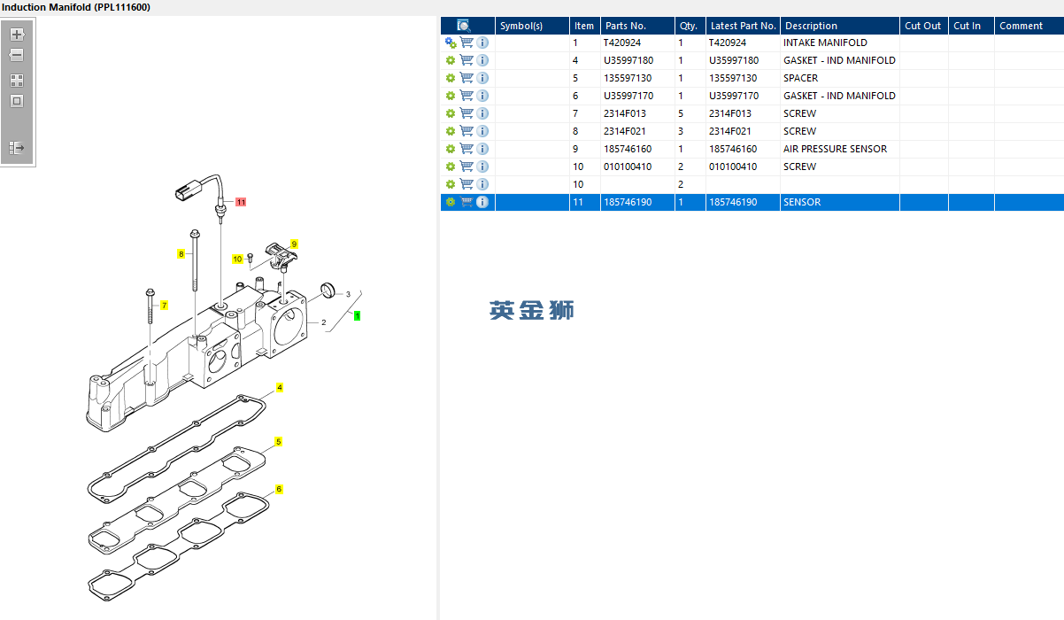The width and height of the screenshot is (1064, 620).
Task: Sort by Latest Part No. column header
Action: [744, 26]
